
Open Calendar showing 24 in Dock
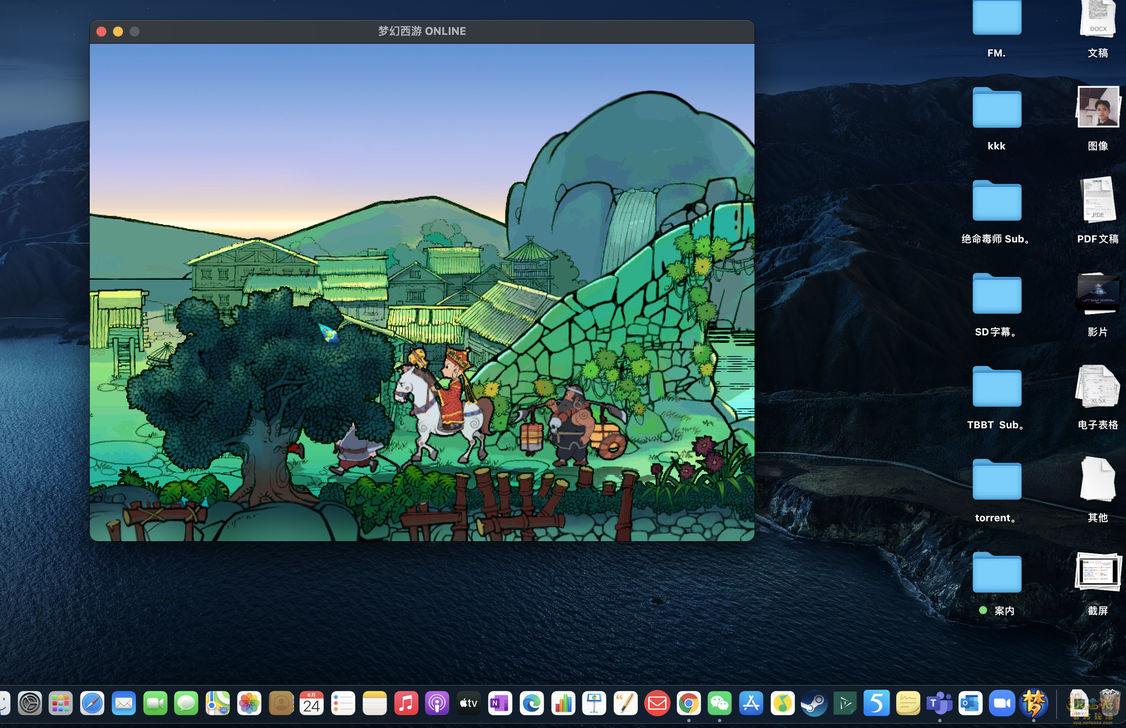312,704
